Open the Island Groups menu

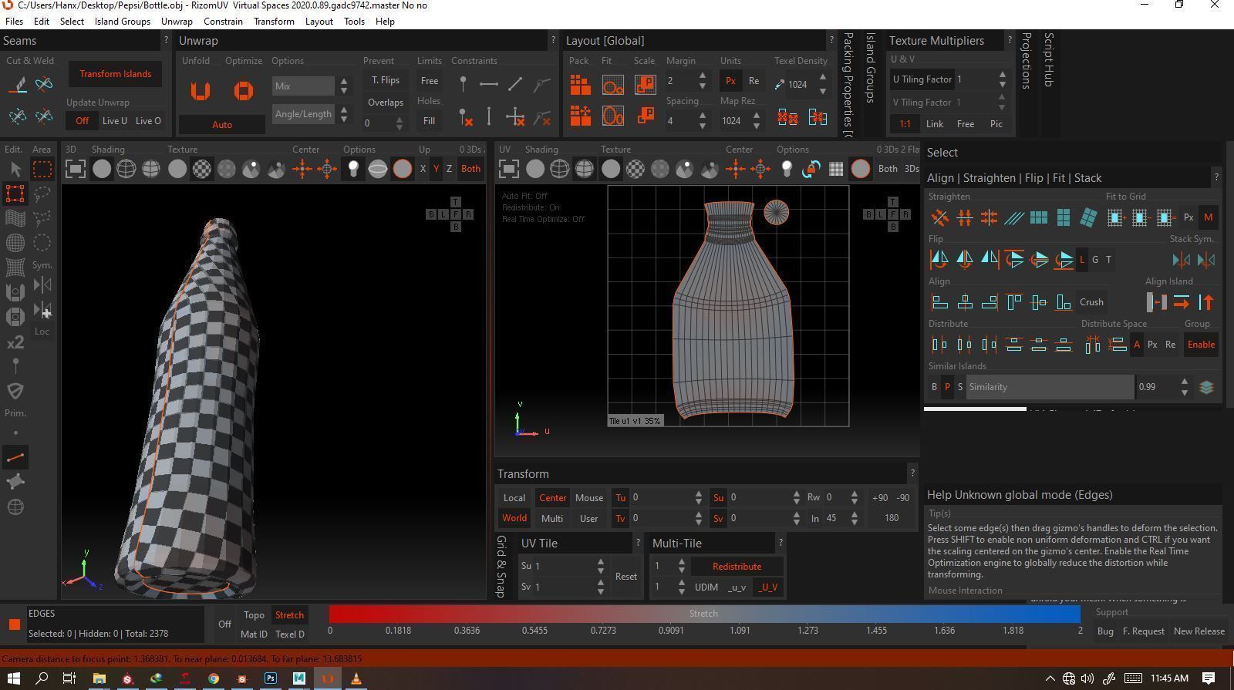coord(123,21)
